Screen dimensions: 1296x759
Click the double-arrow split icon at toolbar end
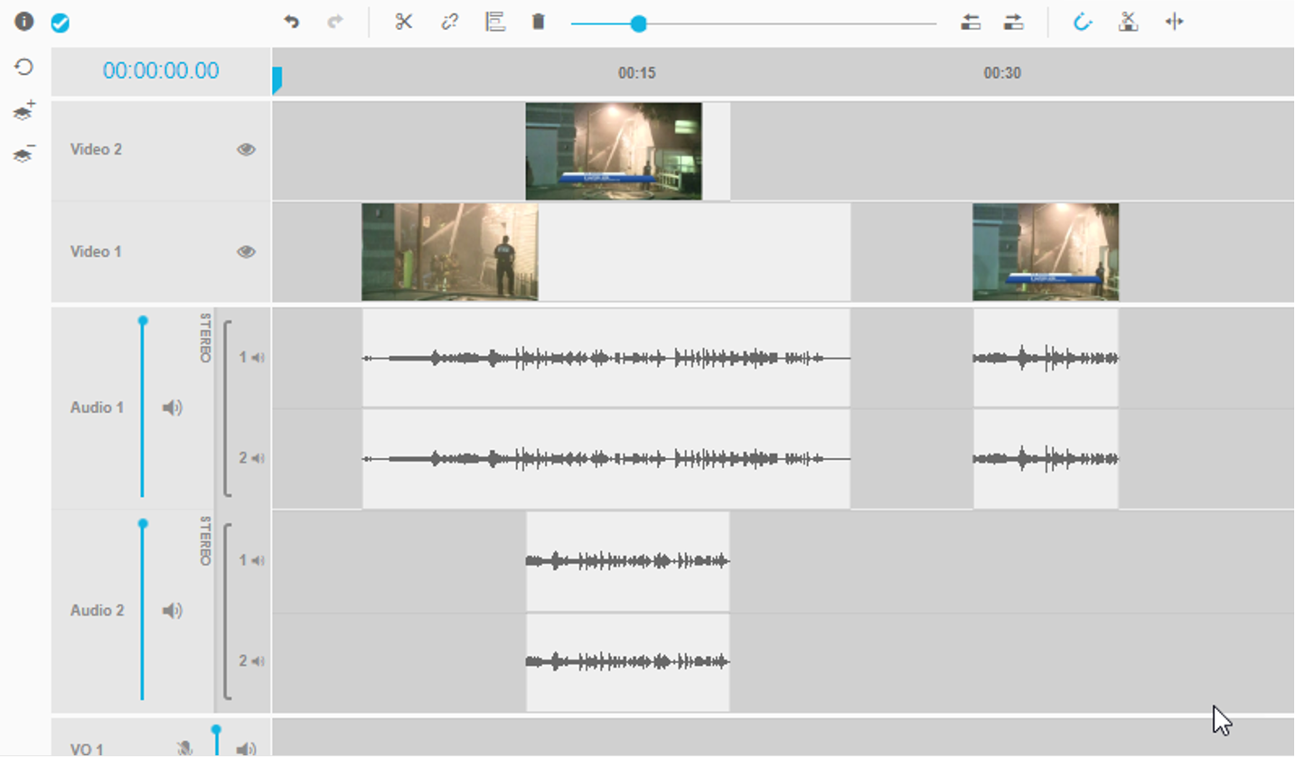tap(1174, 22)
